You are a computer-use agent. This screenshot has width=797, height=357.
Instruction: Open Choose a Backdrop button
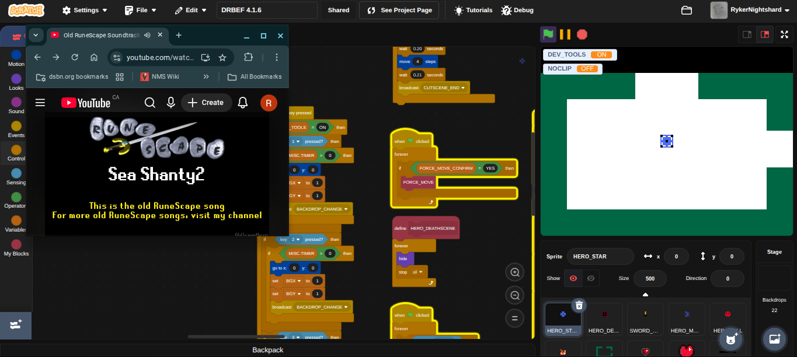(775, 339)
